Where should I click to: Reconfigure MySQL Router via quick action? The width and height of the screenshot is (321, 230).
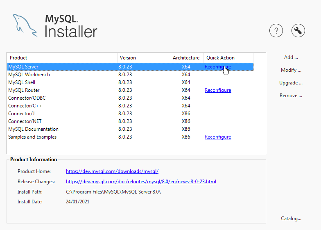coord(218,90)
